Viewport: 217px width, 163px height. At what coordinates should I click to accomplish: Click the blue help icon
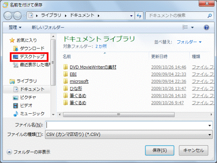point(206,27)
